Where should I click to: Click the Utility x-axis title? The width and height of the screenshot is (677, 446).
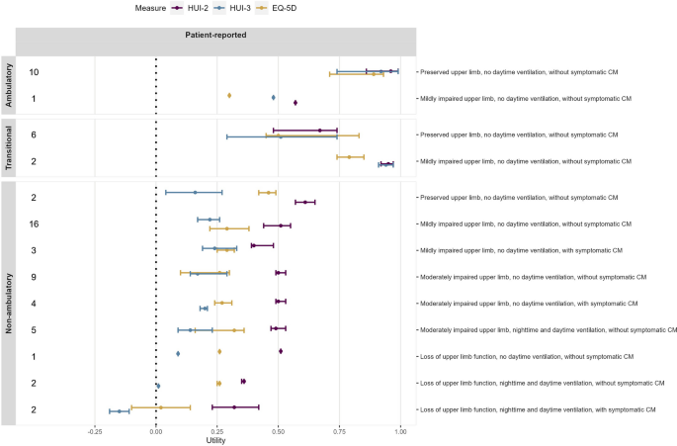215,440
